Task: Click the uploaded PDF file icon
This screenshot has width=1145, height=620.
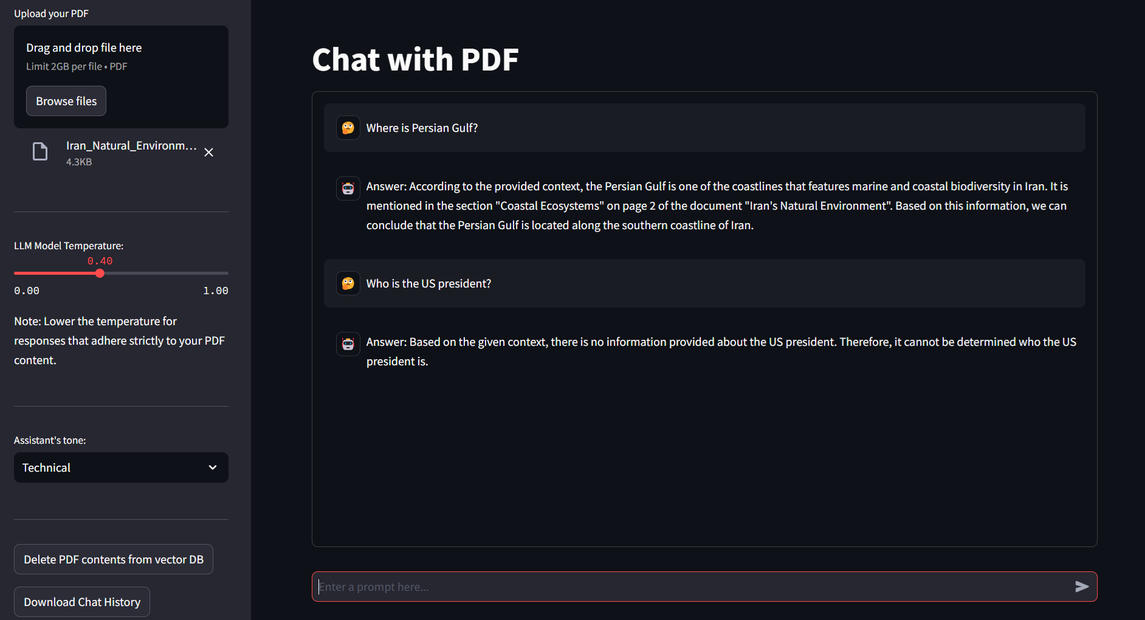Action: [x=40, y=152]
